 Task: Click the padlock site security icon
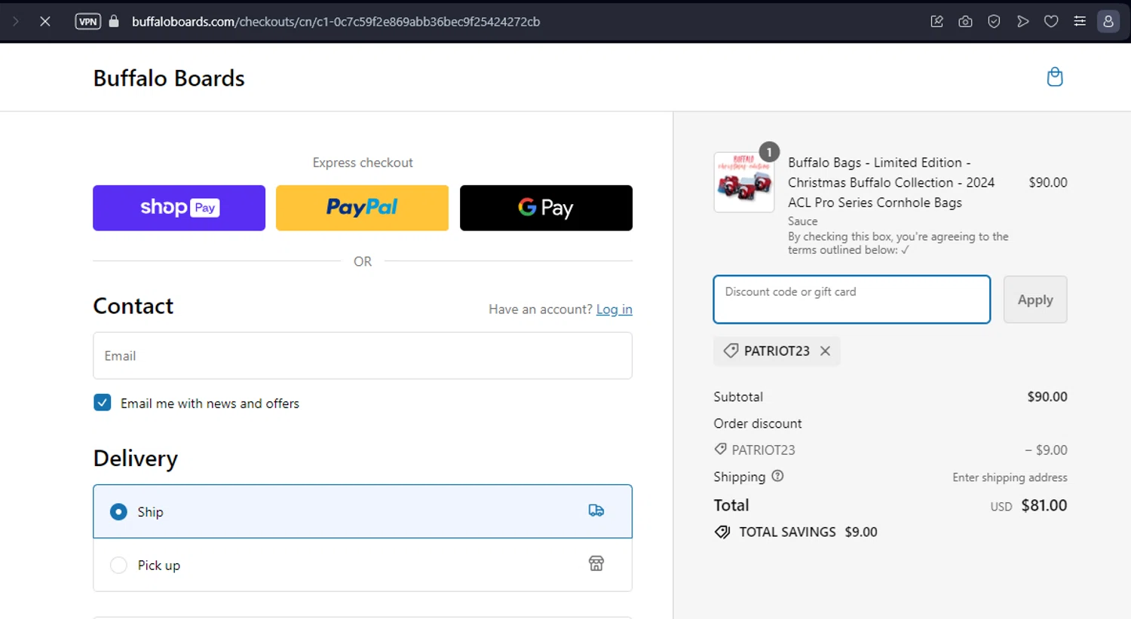114,22
